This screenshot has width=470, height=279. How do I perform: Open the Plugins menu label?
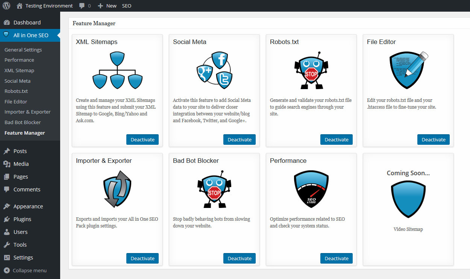[22, 219]
